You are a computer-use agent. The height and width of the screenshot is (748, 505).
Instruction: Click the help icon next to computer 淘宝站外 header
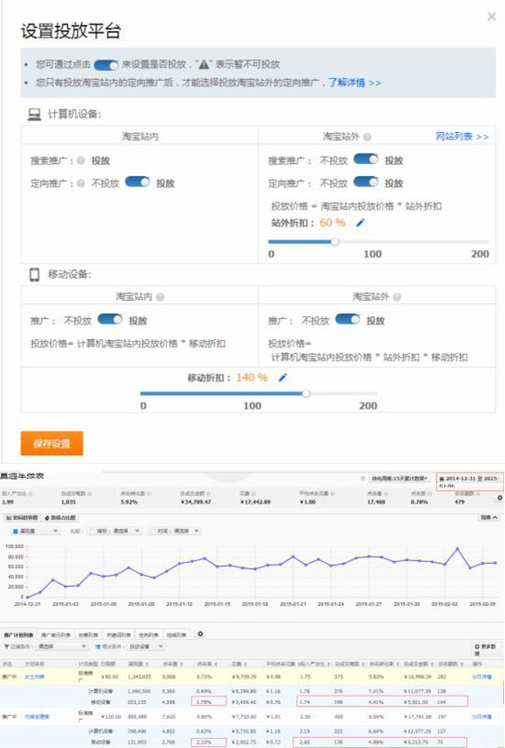tap(368, 137)
